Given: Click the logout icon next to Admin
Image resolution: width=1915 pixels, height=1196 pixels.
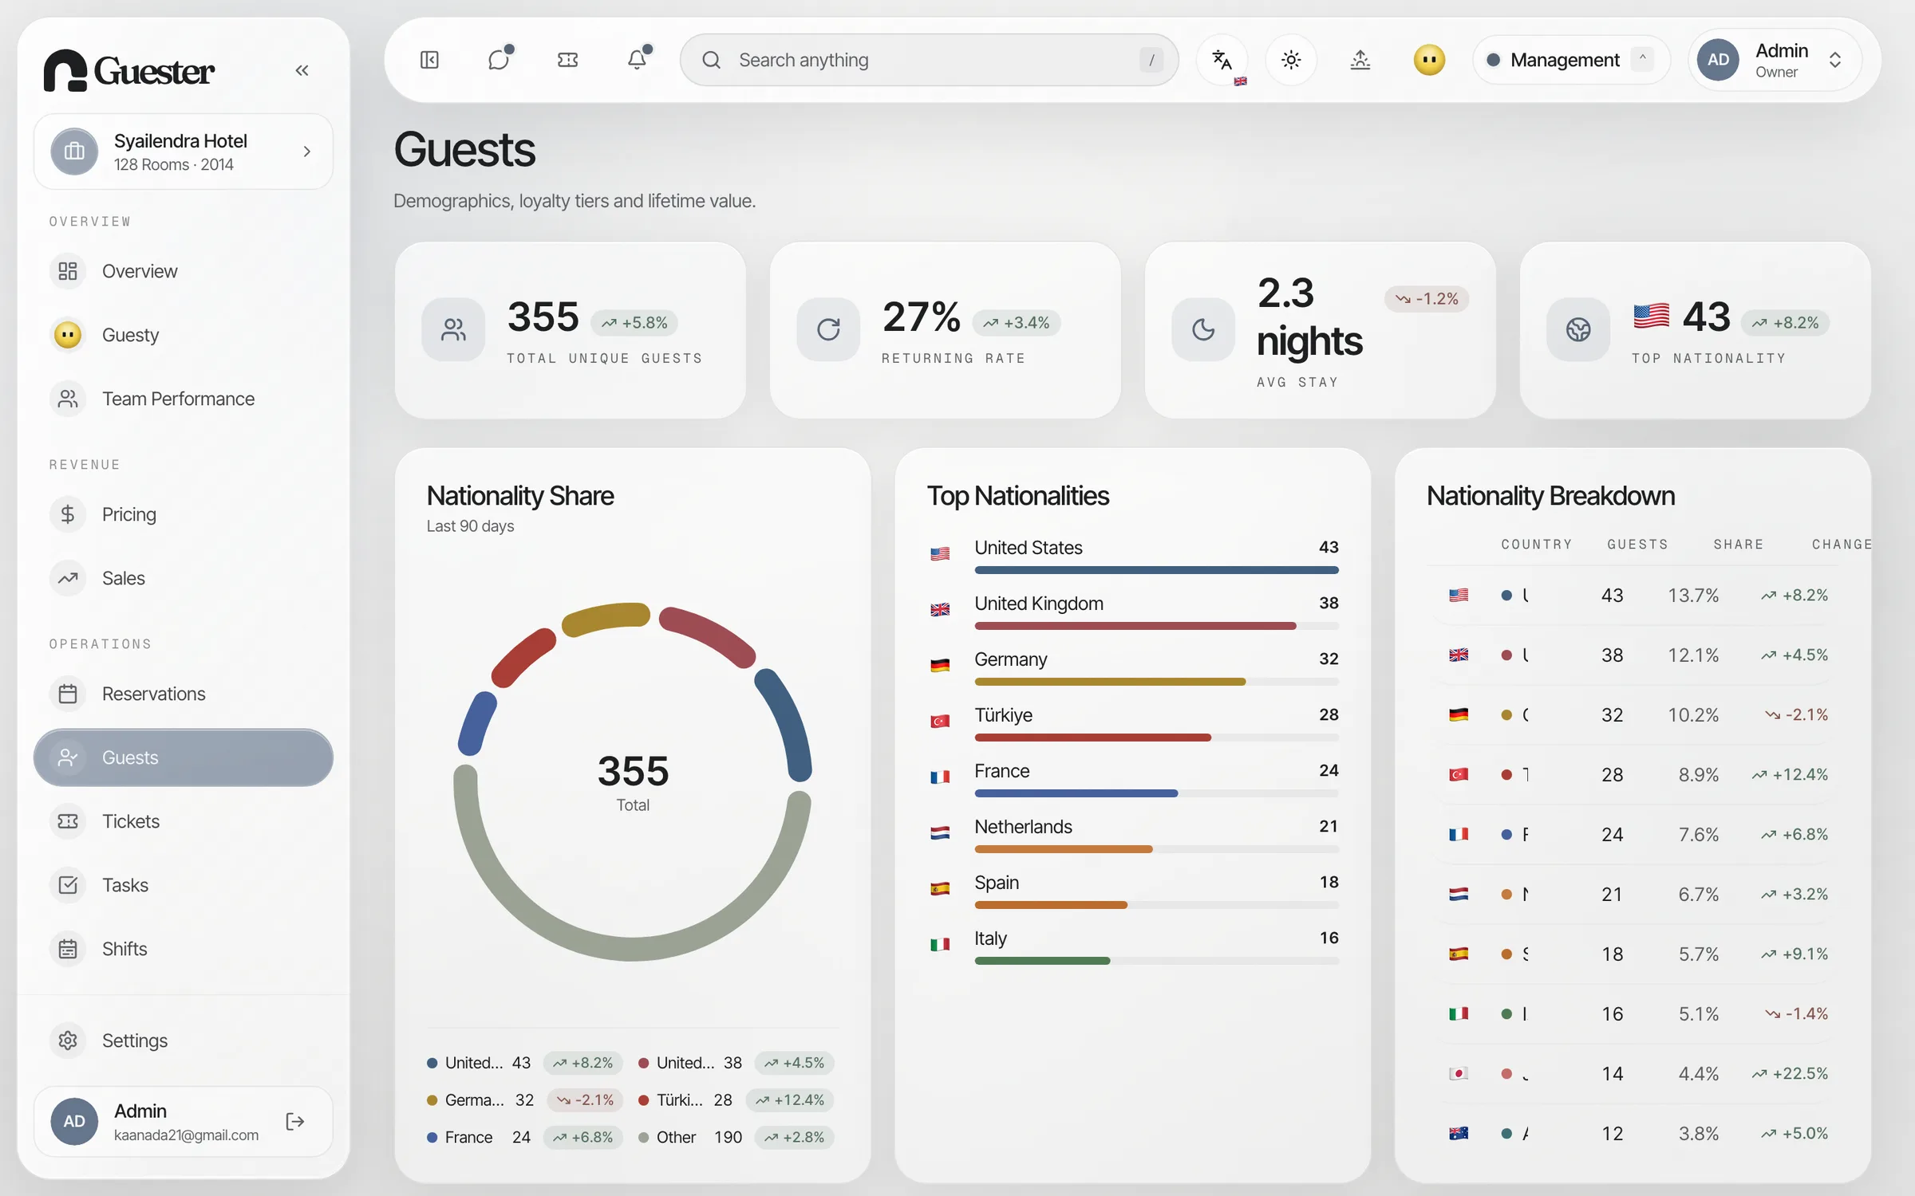Looking at the screenshot, I should [294, 1122].
